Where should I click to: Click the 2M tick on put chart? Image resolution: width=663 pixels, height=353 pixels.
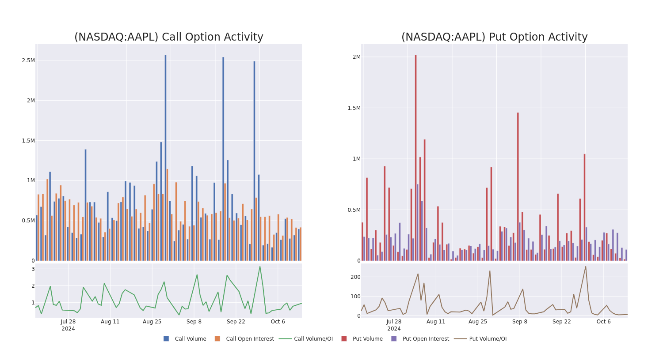(357, 57)
